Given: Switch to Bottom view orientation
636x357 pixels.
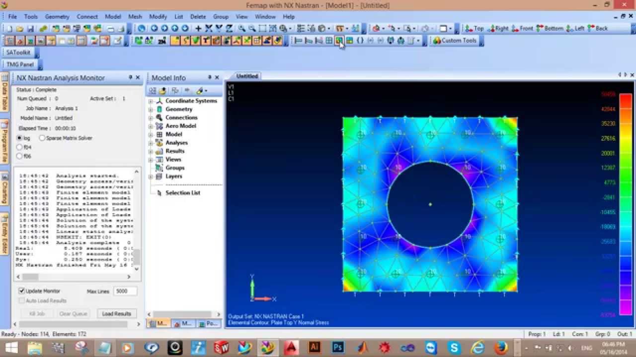Looking at the screenshot, I should click(550, 28).
